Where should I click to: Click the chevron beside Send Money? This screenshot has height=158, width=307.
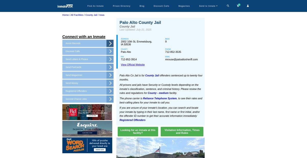click(x=110, y=83)
